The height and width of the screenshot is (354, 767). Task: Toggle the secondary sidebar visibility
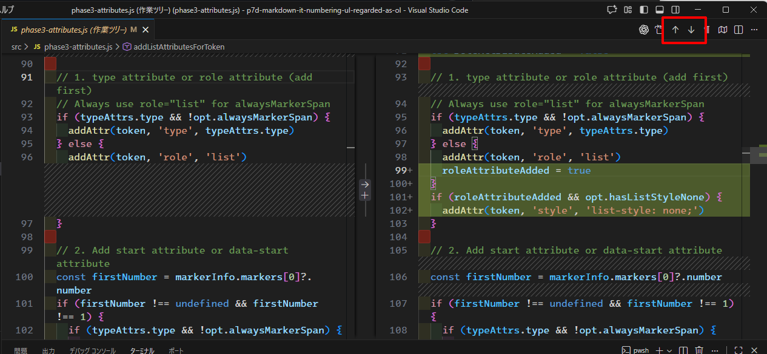tap(675, 10)
